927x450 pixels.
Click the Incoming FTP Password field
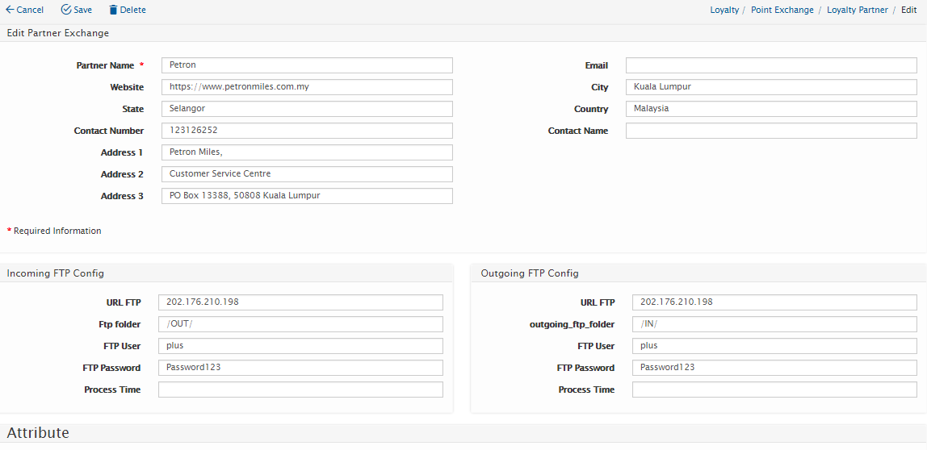click(300, 368)
